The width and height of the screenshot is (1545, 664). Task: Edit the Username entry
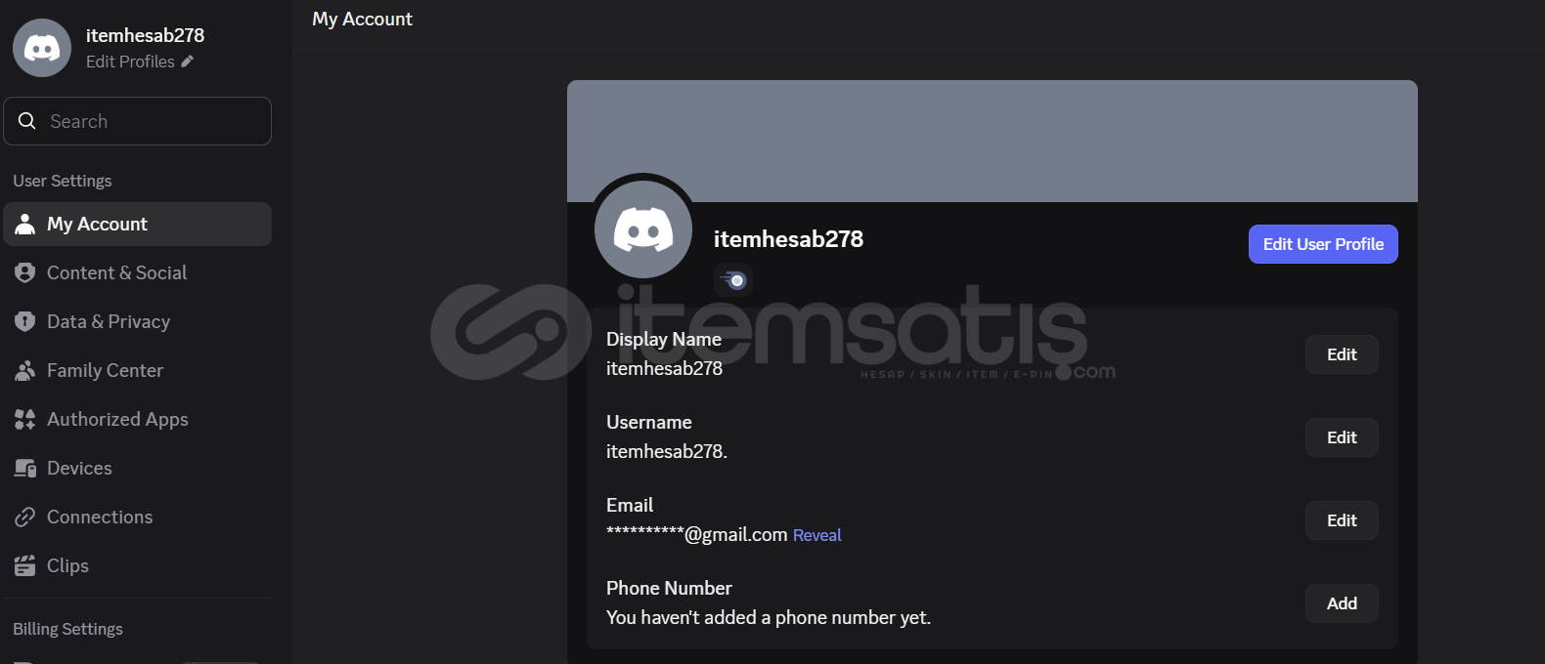click(x=1342, y=437)
